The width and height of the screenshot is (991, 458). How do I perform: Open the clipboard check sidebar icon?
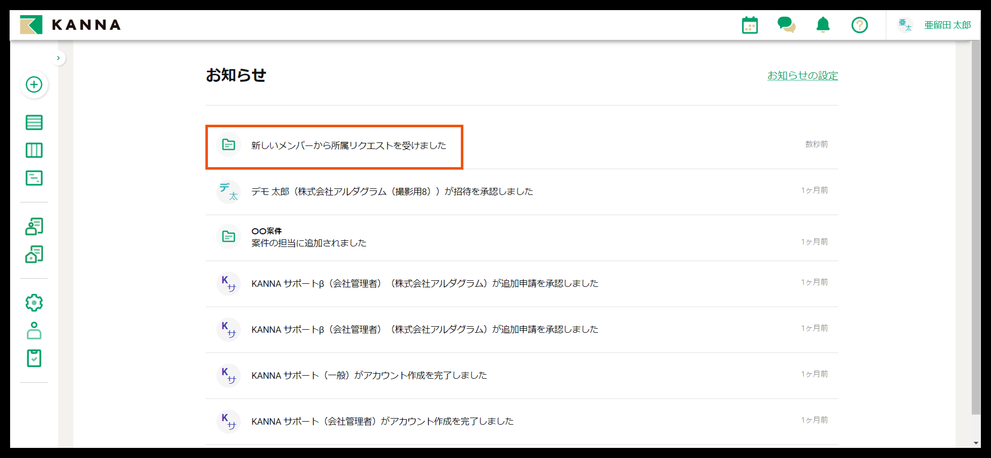click(x=34, y=358)
